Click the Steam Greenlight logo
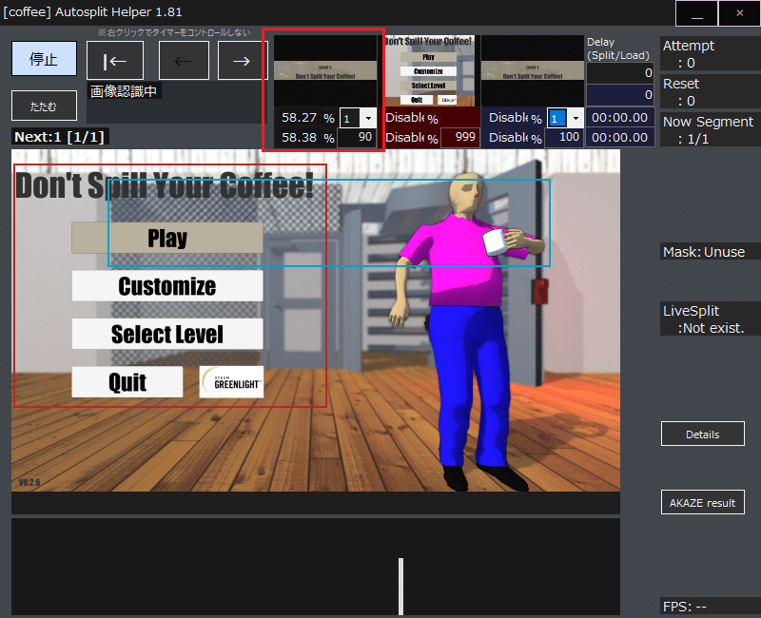This screenshot has width=761, height=618. (231, 382)
